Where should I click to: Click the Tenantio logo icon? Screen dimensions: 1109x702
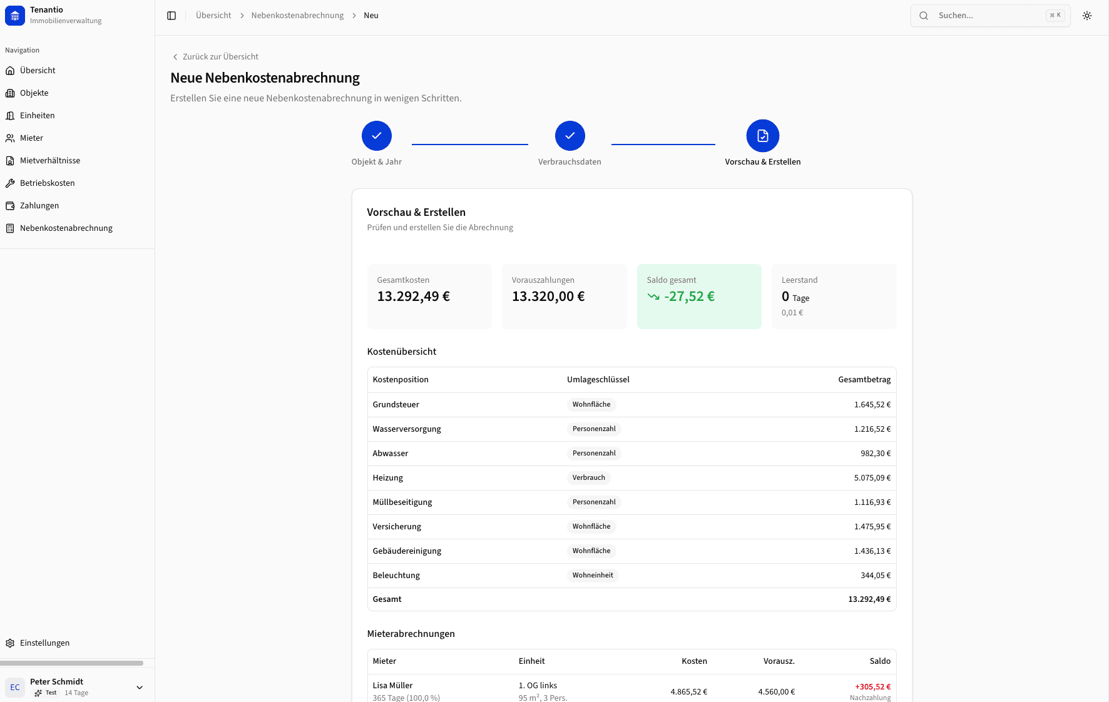(x=14, y=15)
